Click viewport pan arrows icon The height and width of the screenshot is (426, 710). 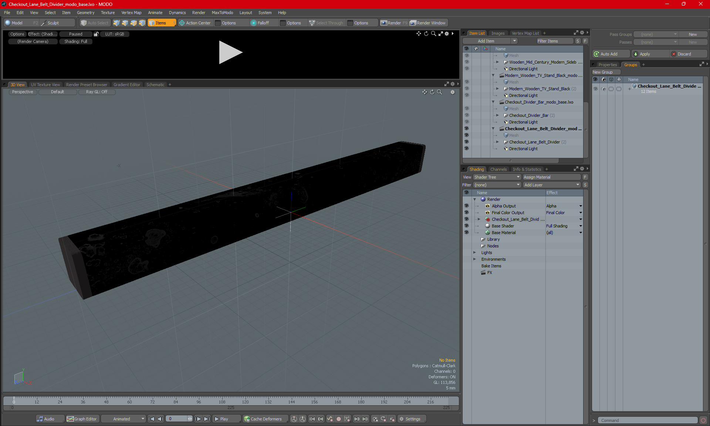425,92
